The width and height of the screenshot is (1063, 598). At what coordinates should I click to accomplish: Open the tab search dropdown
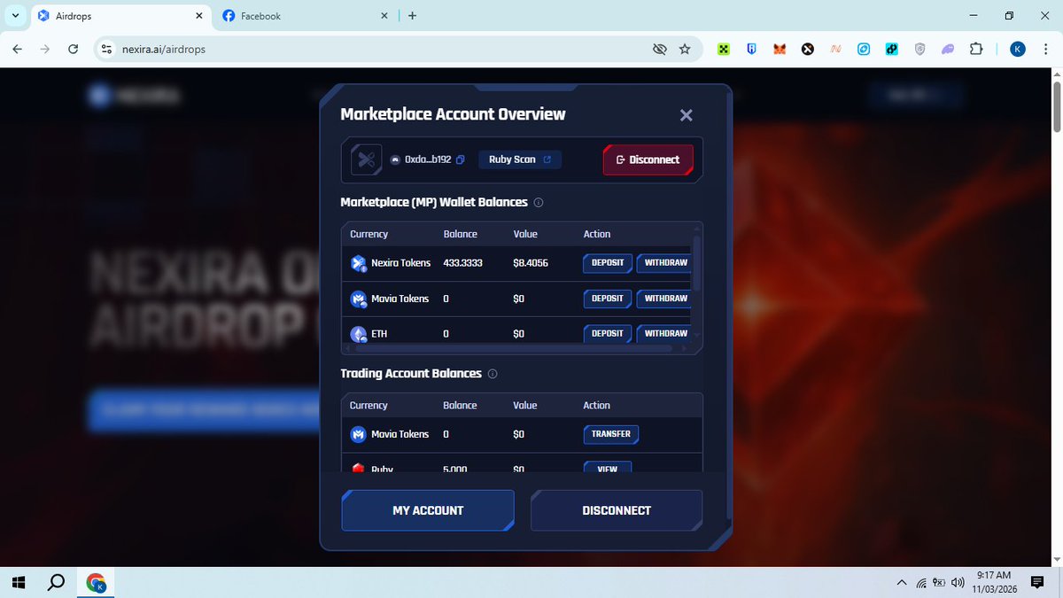pyautogui.click(x=15, y=16)
